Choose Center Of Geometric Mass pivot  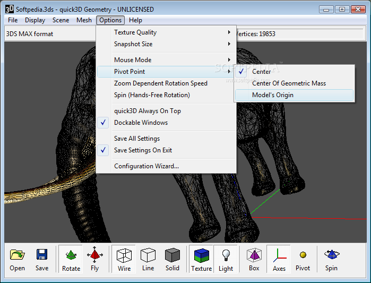294,83
